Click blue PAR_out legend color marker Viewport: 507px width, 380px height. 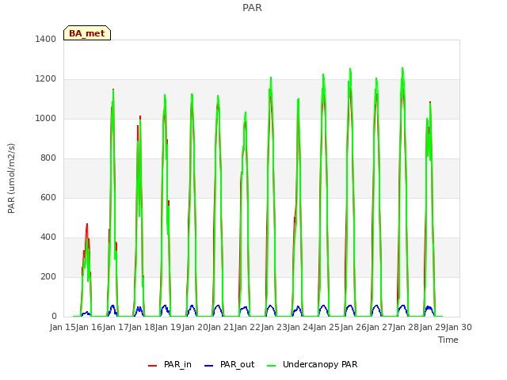(x=209, y=366)
